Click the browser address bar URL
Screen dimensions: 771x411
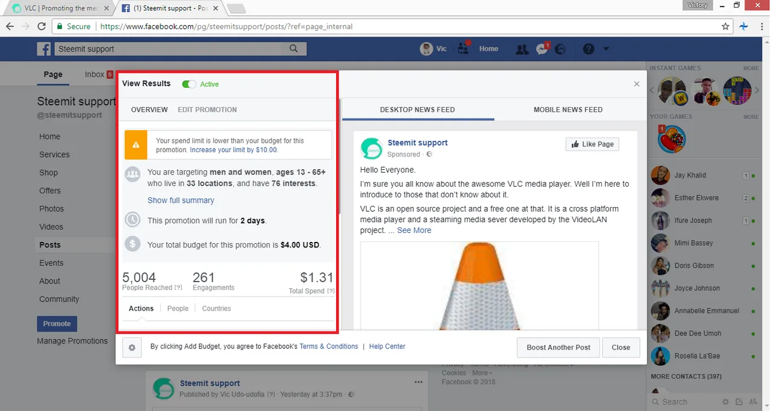[x=226, y=26]
